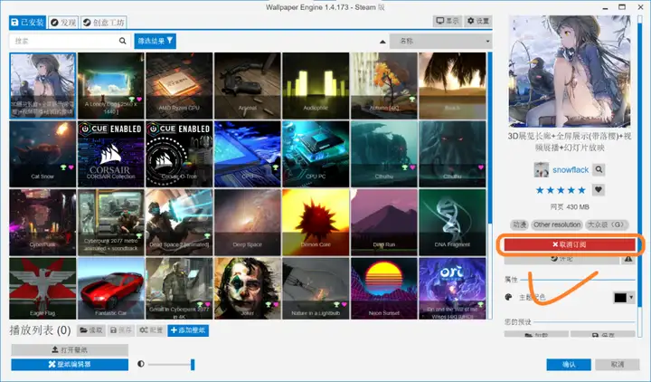
Task: Load a playlist with 读取 folder button
Action: click(91, 330)
